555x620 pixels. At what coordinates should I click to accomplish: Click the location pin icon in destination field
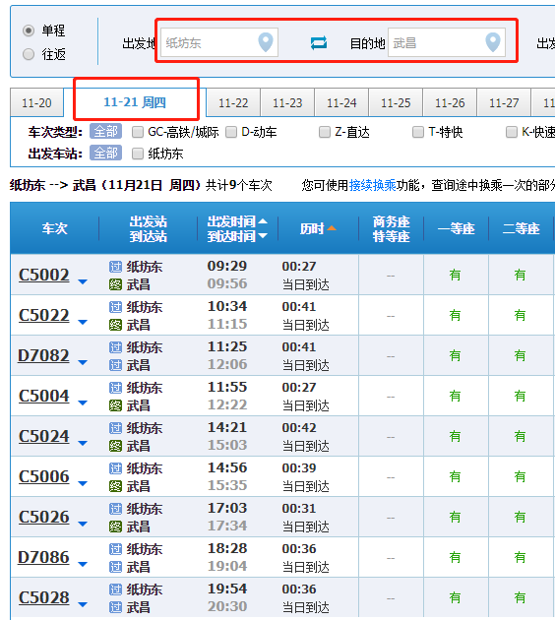493,42
